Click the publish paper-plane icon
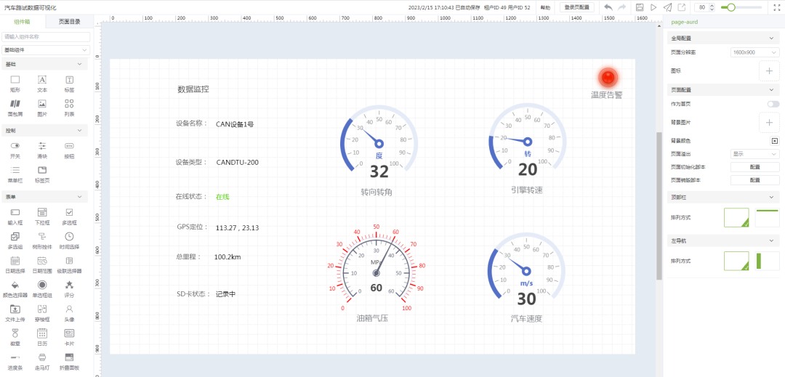 (x=667, y=7)
